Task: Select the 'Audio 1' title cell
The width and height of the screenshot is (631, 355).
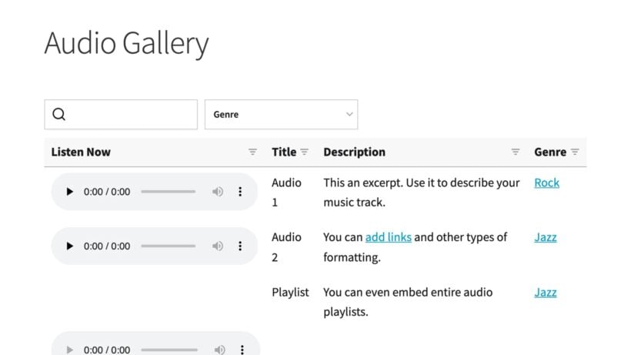Action: coord(286,193)
